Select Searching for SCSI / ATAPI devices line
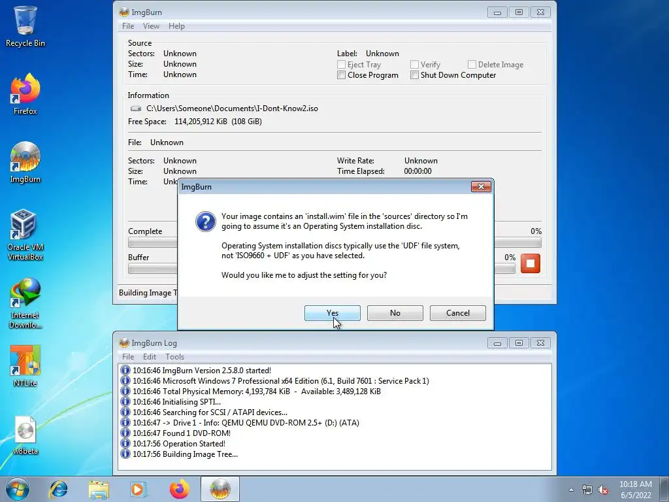669x502 pixels. click(210, 412)
